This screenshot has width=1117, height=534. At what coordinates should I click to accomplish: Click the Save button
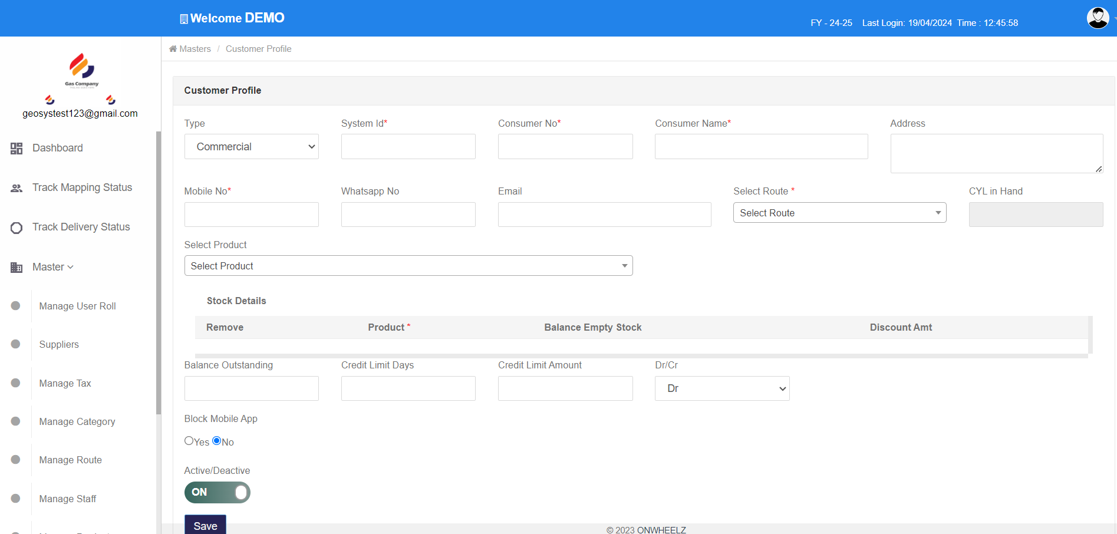(x=205, y=525)
